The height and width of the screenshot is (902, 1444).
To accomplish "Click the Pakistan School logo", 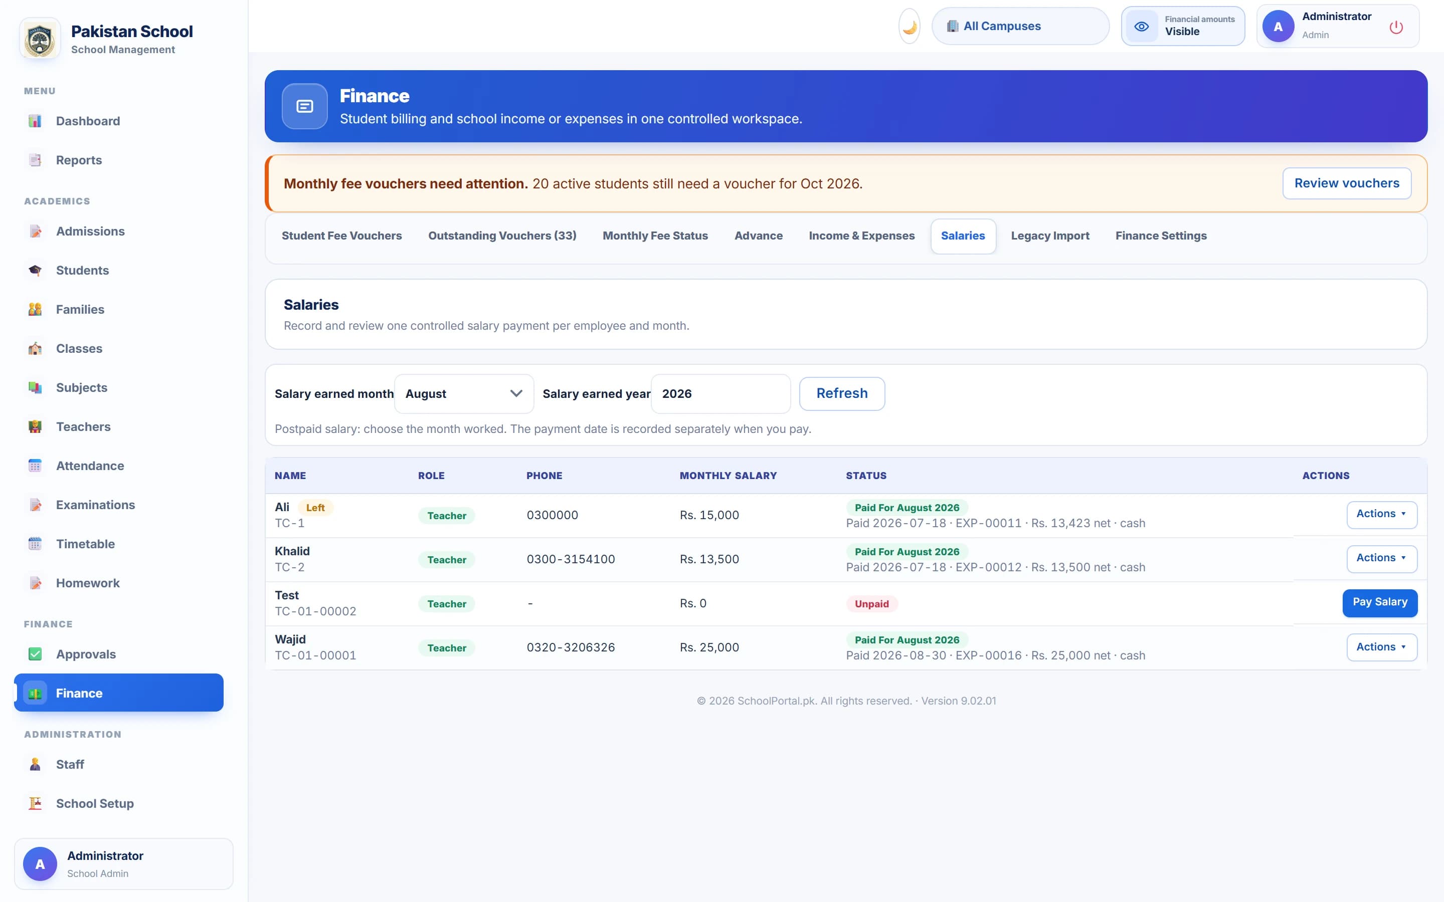I will click(40, 40).
